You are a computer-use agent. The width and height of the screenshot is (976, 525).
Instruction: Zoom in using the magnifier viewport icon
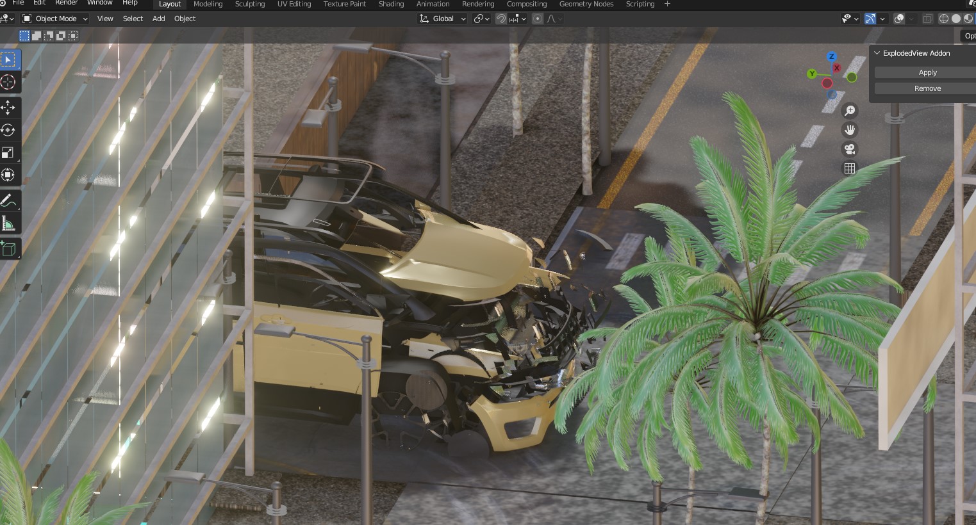click(849, 110)
